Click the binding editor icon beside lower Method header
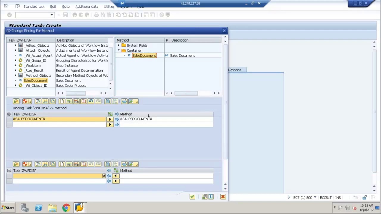 [116, 171]
